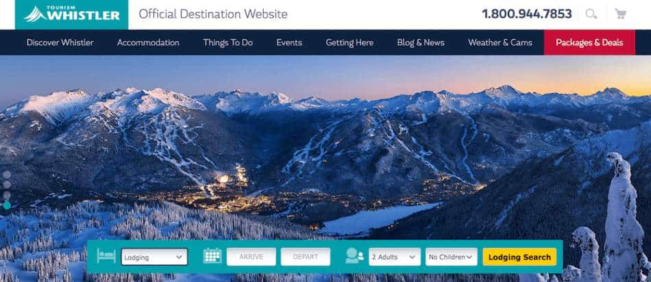This screenshot has width=651, height=282.
Task: Call the 1.800.944.7853 phone link
Action: (x=527, y=14)
